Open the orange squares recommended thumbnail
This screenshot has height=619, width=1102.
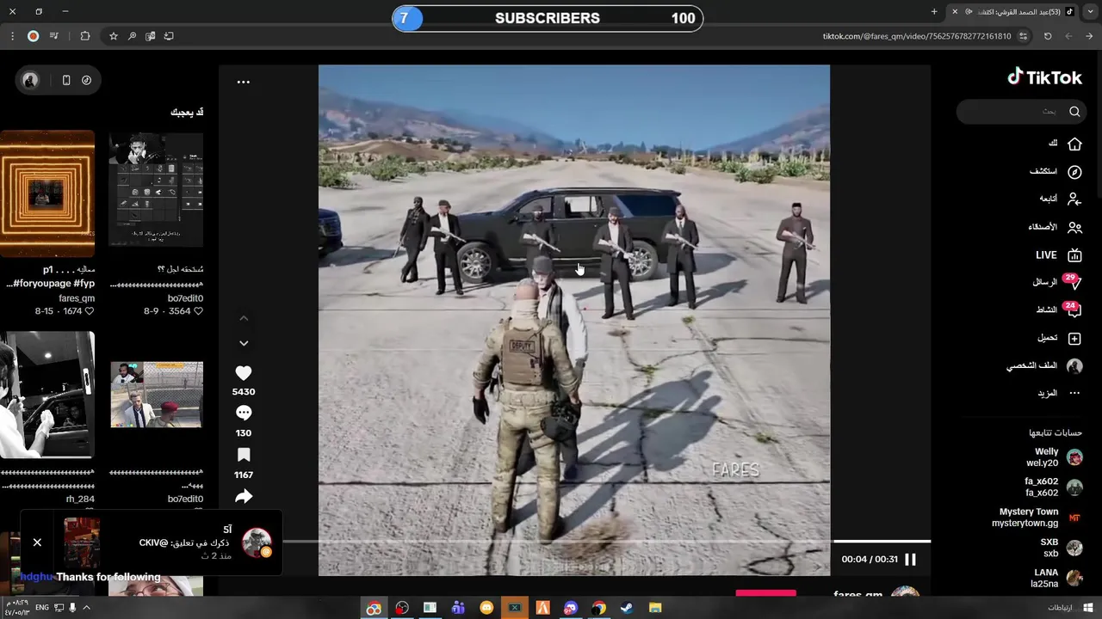click(x=47, y=193)
